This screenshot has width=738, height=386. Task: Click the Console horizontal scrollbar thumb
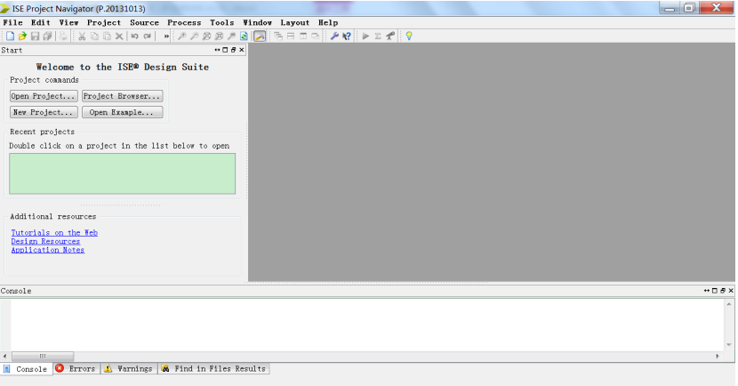[43, 357]
